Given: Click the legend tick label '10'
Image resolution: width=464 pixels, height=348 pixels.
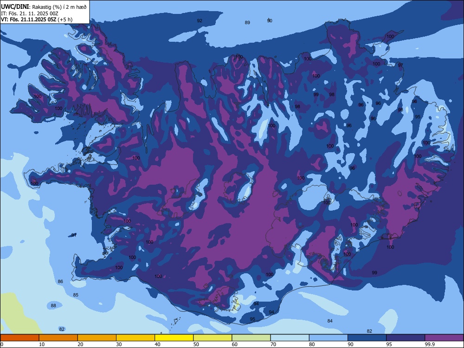Looking at the screenshot, I should pos(42,344).
